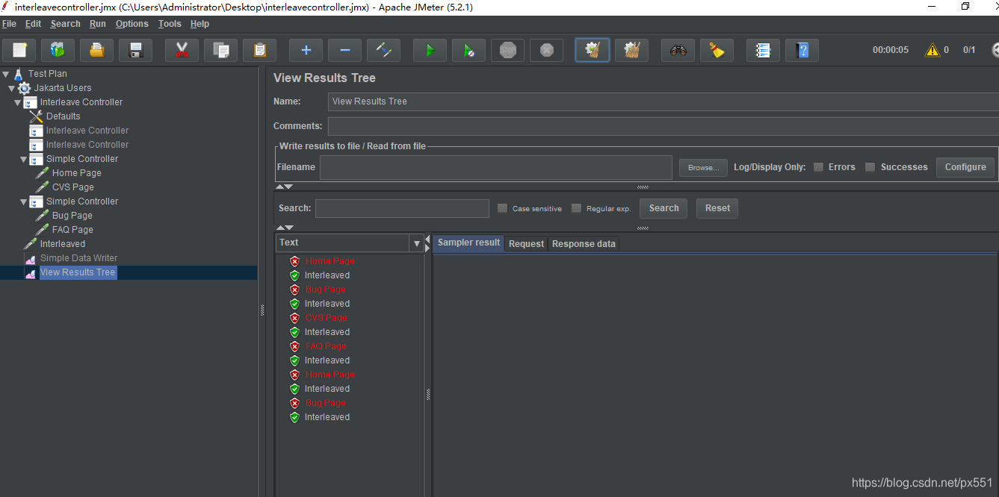Image resolution: width=999 pixels, height=497 pixels.
Task: Click the Search button
Action: coord(664,208)
